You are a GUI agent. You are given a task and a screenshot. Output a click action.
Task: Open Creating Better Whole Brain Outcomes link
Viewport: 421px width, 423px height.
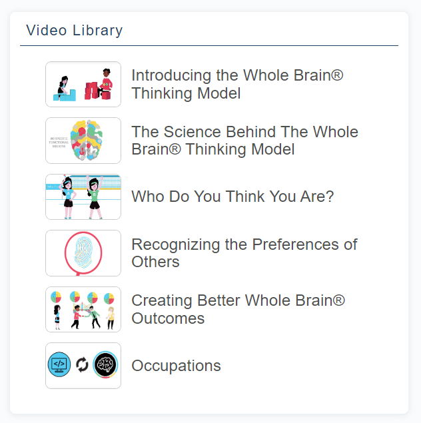coord(238,309)
